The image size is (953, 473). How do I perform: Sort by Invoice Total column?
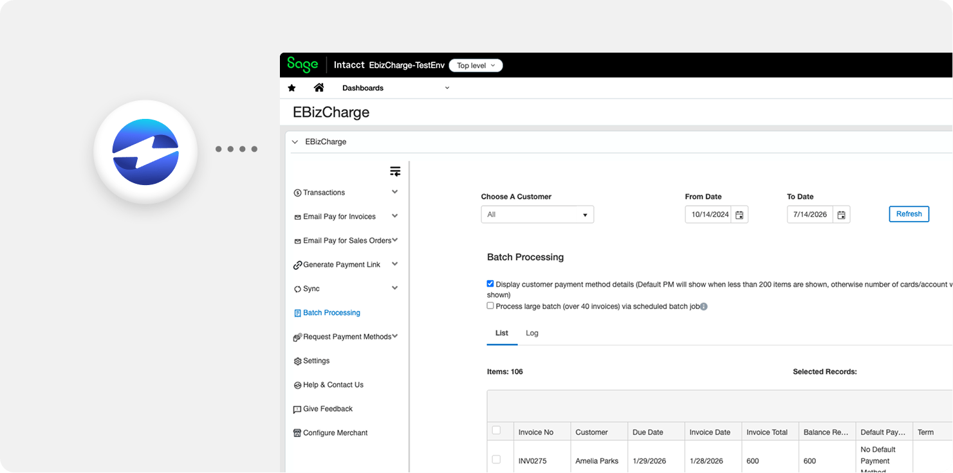tap(770, 432)
